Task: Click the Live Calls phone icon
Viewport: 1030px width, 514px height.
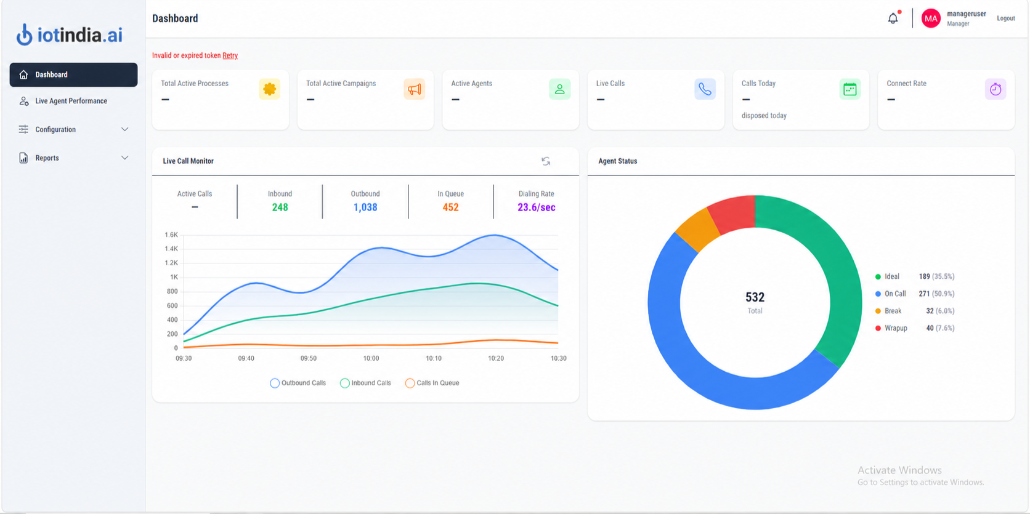Action: coord(705,89)
